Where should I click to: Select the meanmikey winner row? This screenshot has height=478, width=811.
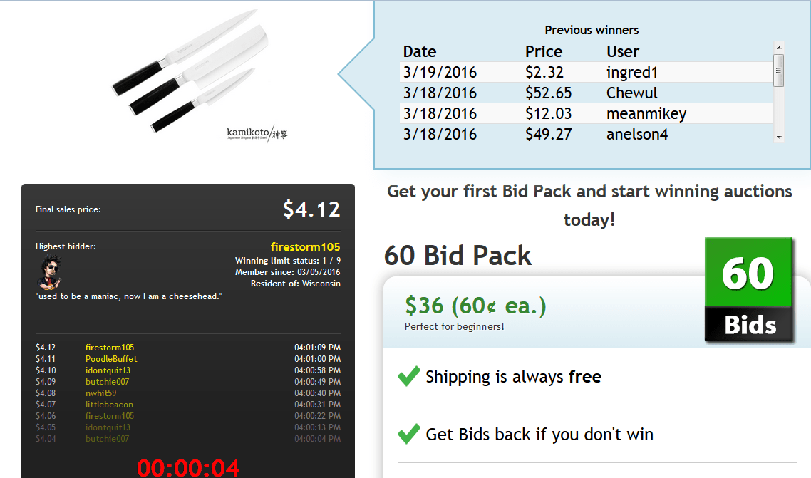click(x=586, y=114)
